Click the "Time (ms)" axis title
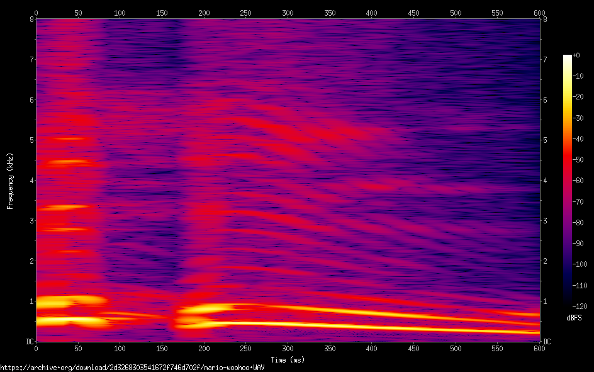 tap(288, 360)
